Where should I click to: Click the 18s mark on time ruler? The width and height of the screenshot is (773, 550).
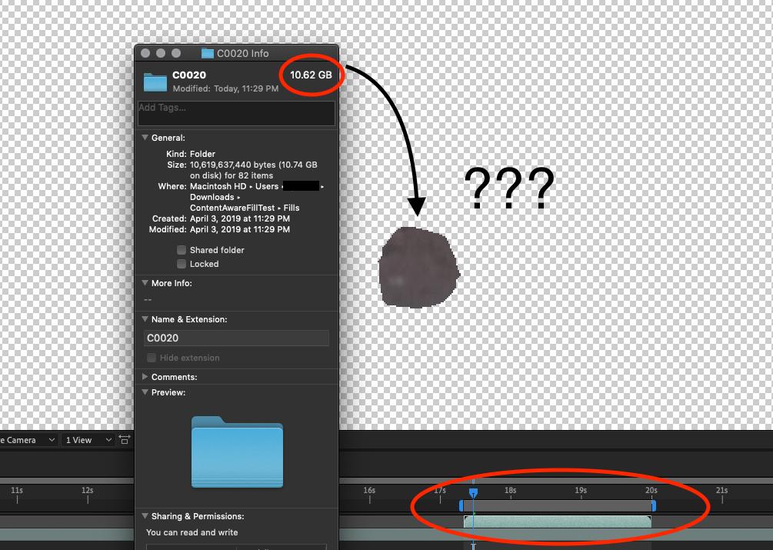point(510,490)
